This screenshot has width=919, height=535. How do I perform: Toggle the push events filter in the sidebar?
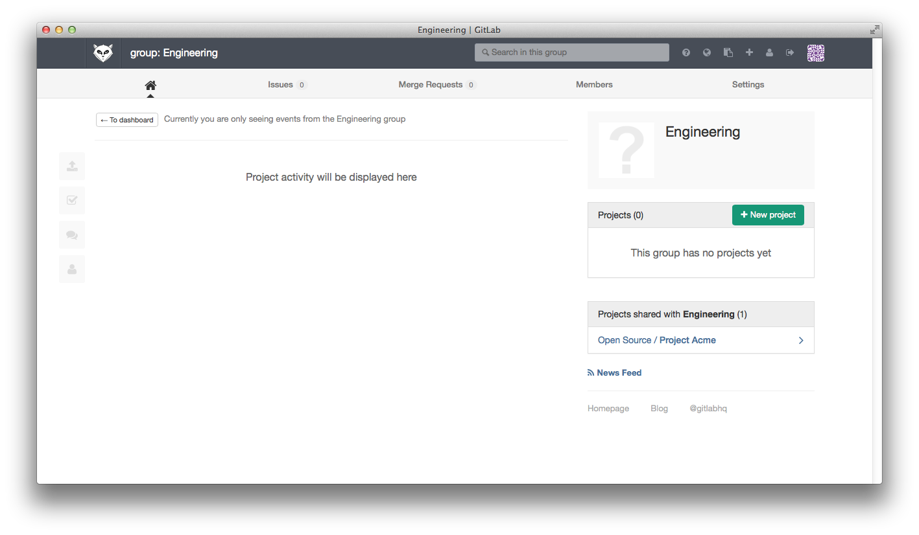71,166
